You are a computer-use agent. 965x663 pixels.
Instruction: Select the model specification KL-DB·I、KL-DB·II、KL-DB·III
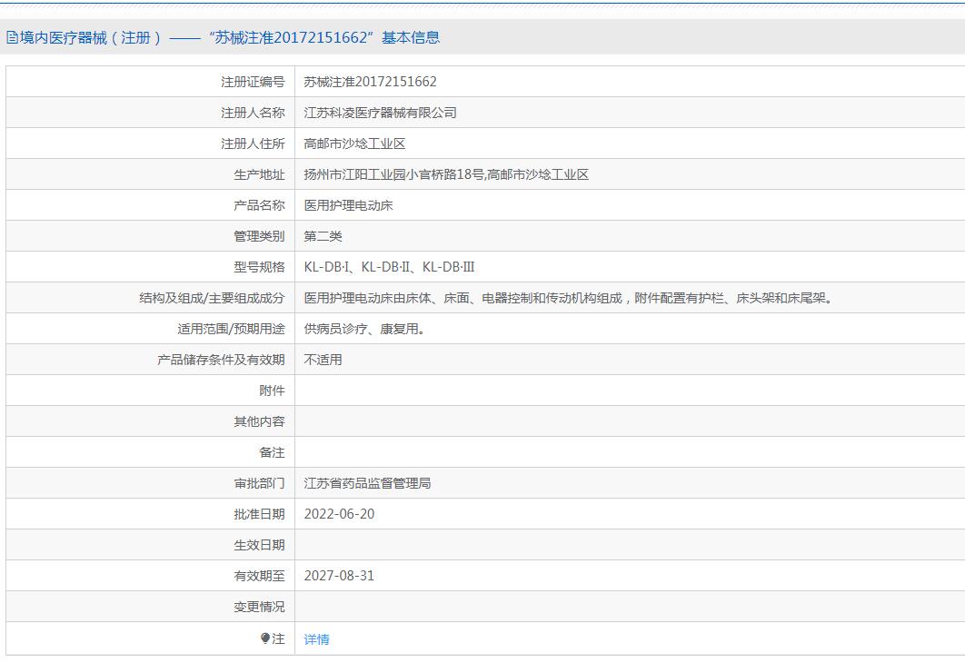click(x=389, y=267)
